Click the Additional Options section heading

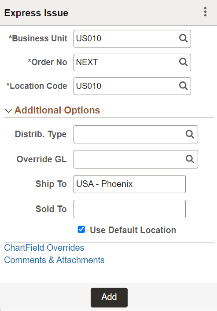[x=57, y=110]
